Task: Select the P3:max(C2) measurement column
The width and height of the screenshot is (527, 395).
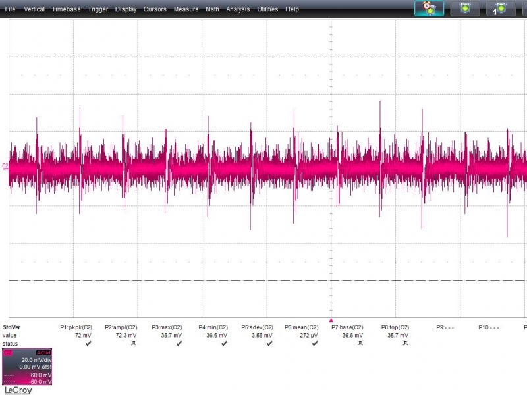Action: click(x=167, y=327)
